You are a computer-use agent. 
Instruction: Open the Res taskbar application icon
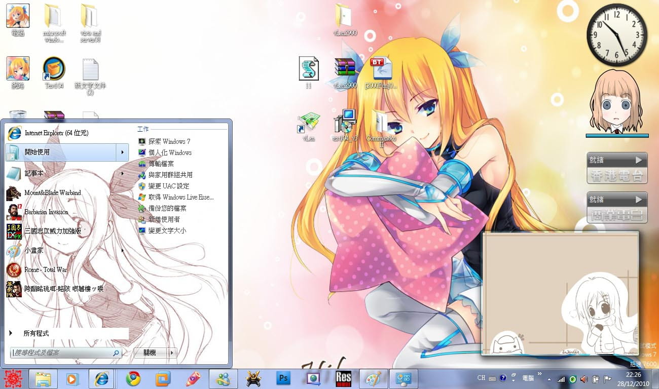(343, 378)
